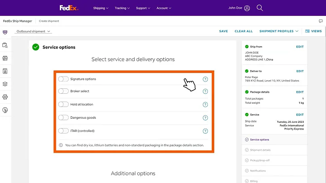Go to Billing step
Image resolution: width=326 pixels, height=183 pixels.
coord(274,180)
